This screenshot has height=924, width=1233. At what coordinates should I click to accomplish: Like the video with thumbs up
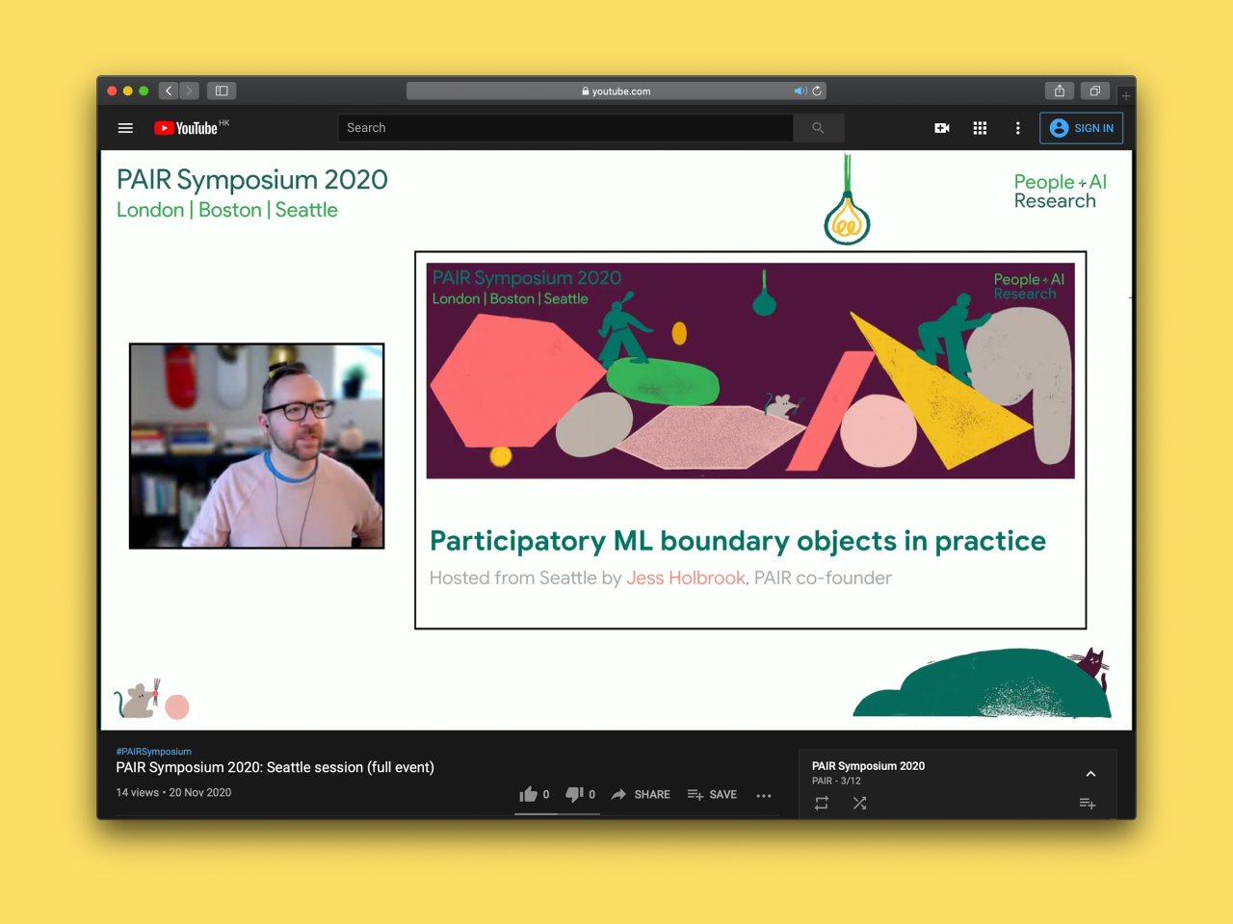tap(529, 794)
